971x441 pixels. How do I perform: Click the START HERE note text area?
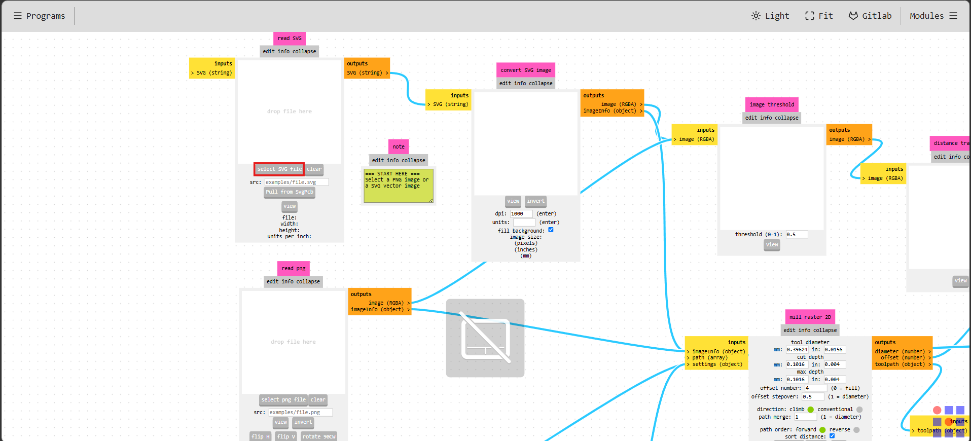coord(399,186)
